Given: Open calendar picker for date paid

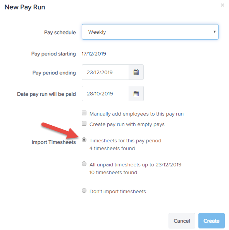Looking at the screenshot, I should pos(136,93).
